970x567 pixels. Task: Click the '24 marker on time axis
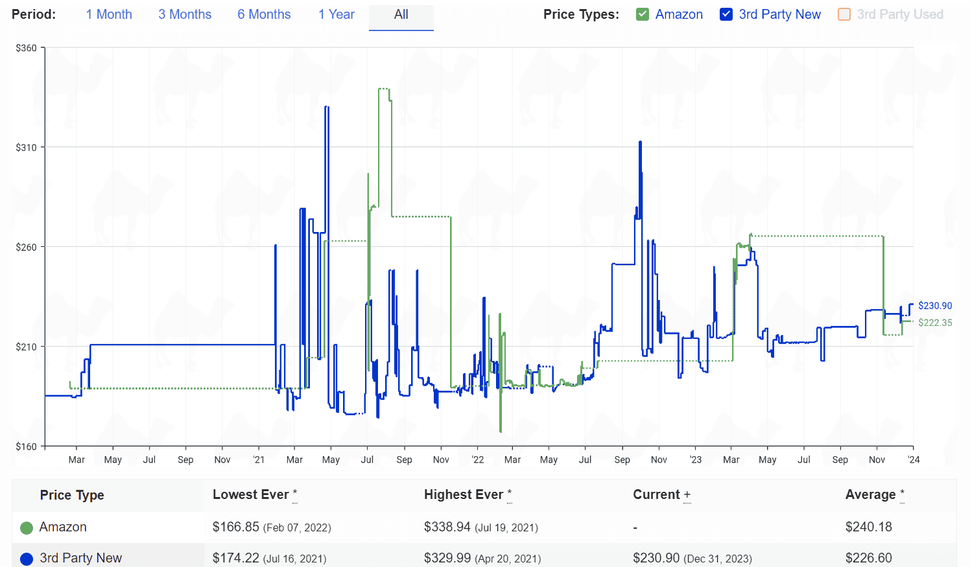pos(914,459)
